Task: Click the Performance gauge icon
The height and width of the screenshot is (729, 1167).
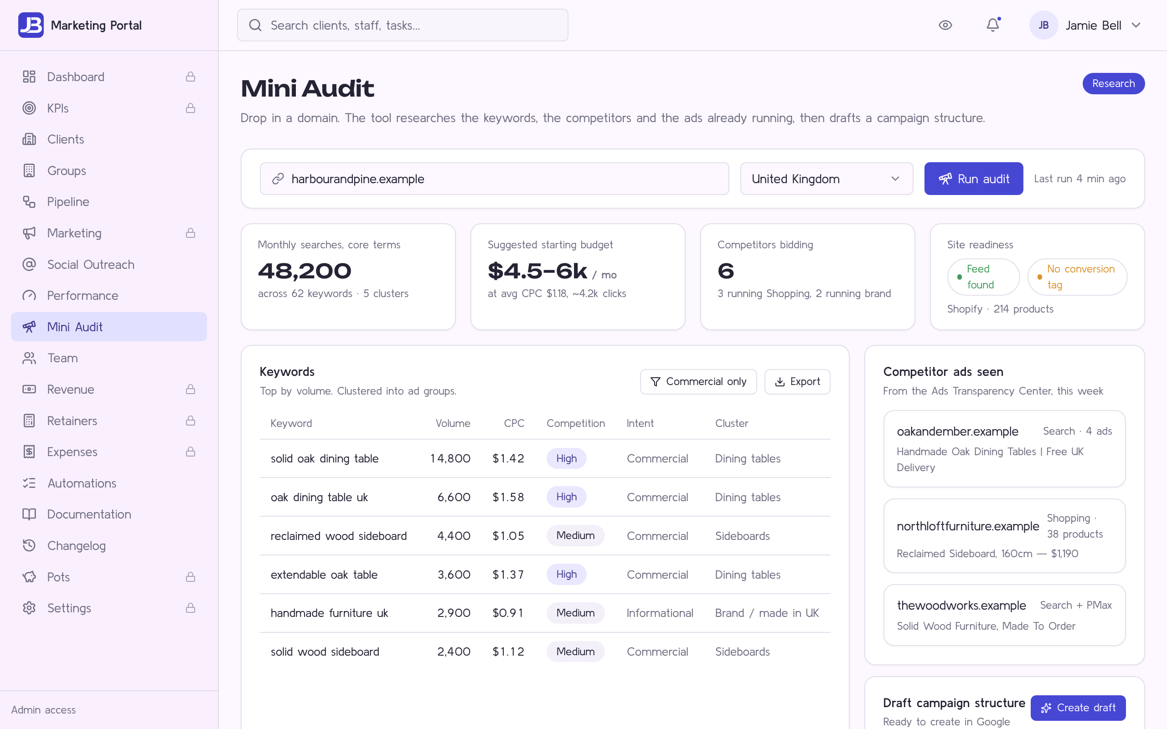Action: 30,296
